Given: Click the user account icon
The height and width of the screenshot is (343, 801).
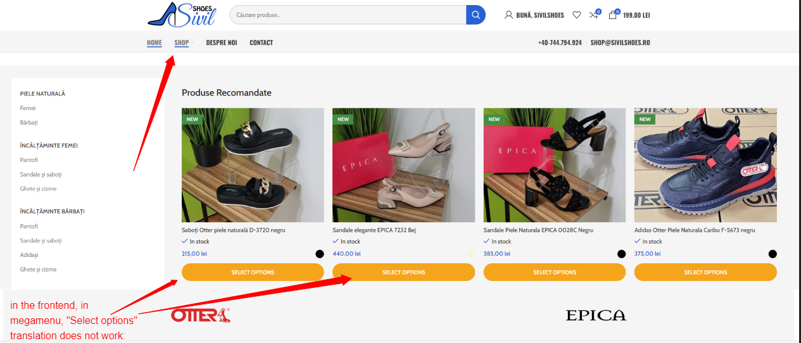Looking at the screenshot, I should (x=508, y=15).
